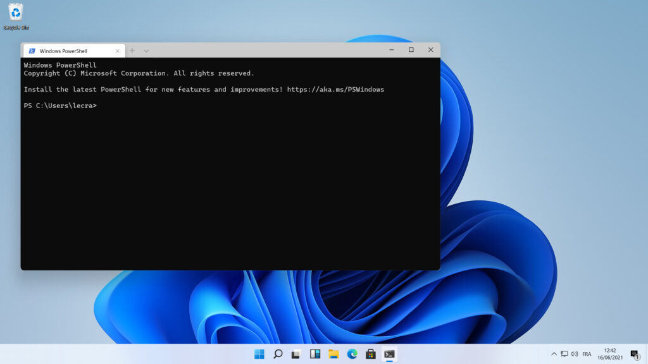Viewport: 648px width, 364px height.
Task: Open the Widgets panel in the taskbar
Action: tap(315, 354)
